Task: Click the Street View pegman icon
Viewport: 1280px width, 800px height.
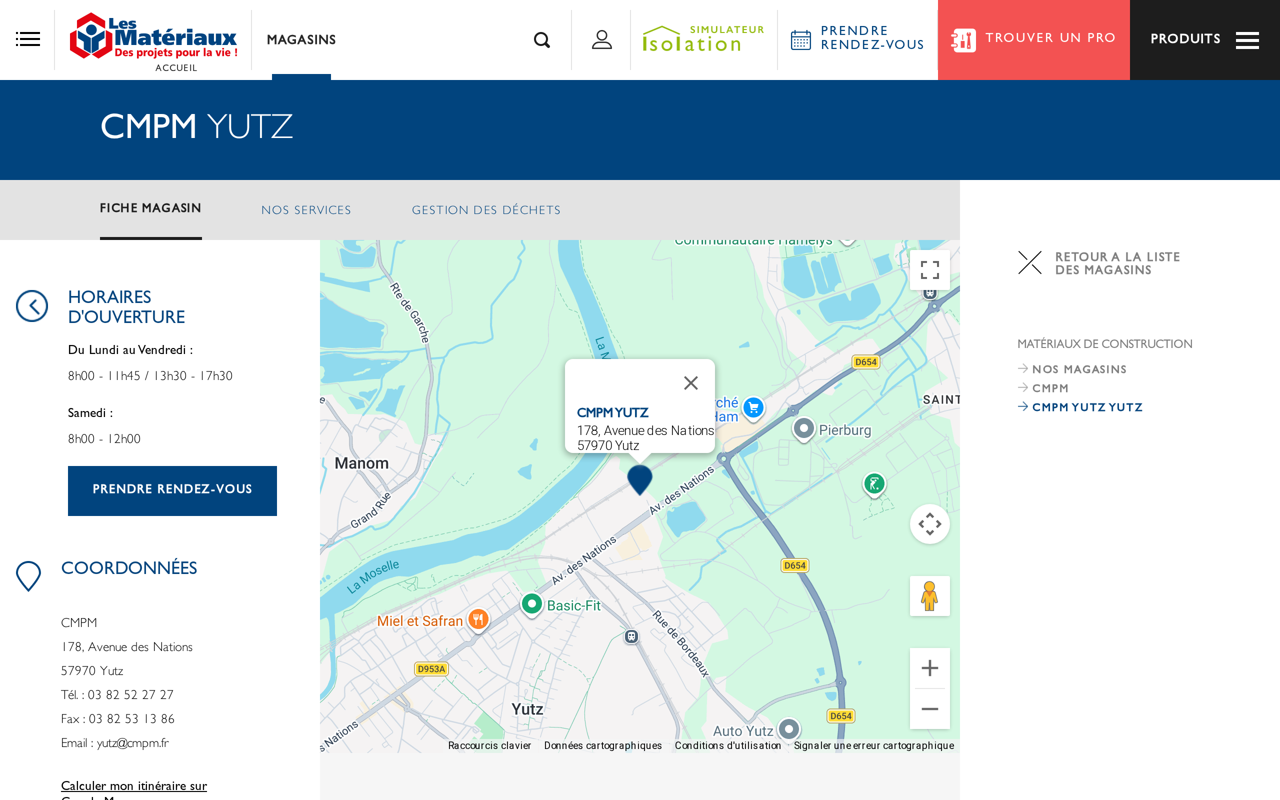Action: point(929,596)
